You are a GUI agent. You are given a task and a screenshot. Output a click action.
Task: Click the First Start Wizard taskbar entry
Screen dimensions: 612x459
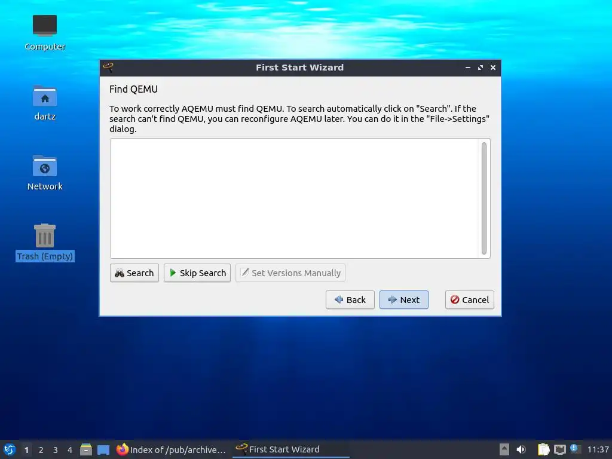tap(291, 449)
